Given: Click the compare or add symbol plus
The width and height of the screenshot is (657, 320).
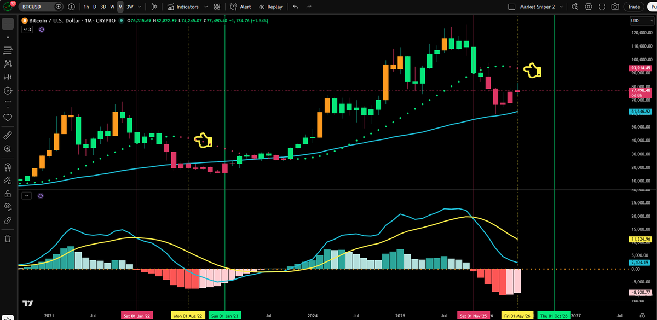Looking at the screenshot, I should pyautogui.click(x=72, y=7).
